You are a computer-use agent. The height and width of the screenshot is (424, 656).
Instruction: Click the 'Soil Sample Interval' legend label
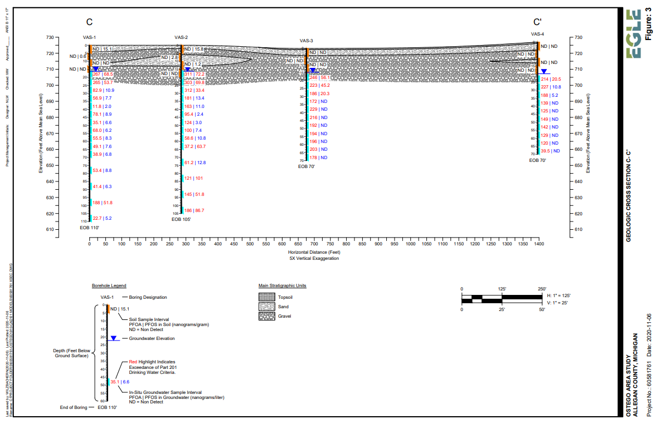click(149, 319)
